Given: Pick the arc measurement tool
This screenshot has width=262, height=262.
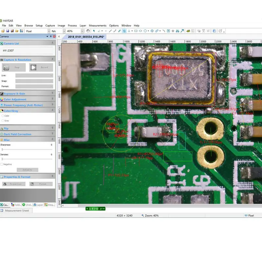Looking at the screenshot, I should coord(164,31).
